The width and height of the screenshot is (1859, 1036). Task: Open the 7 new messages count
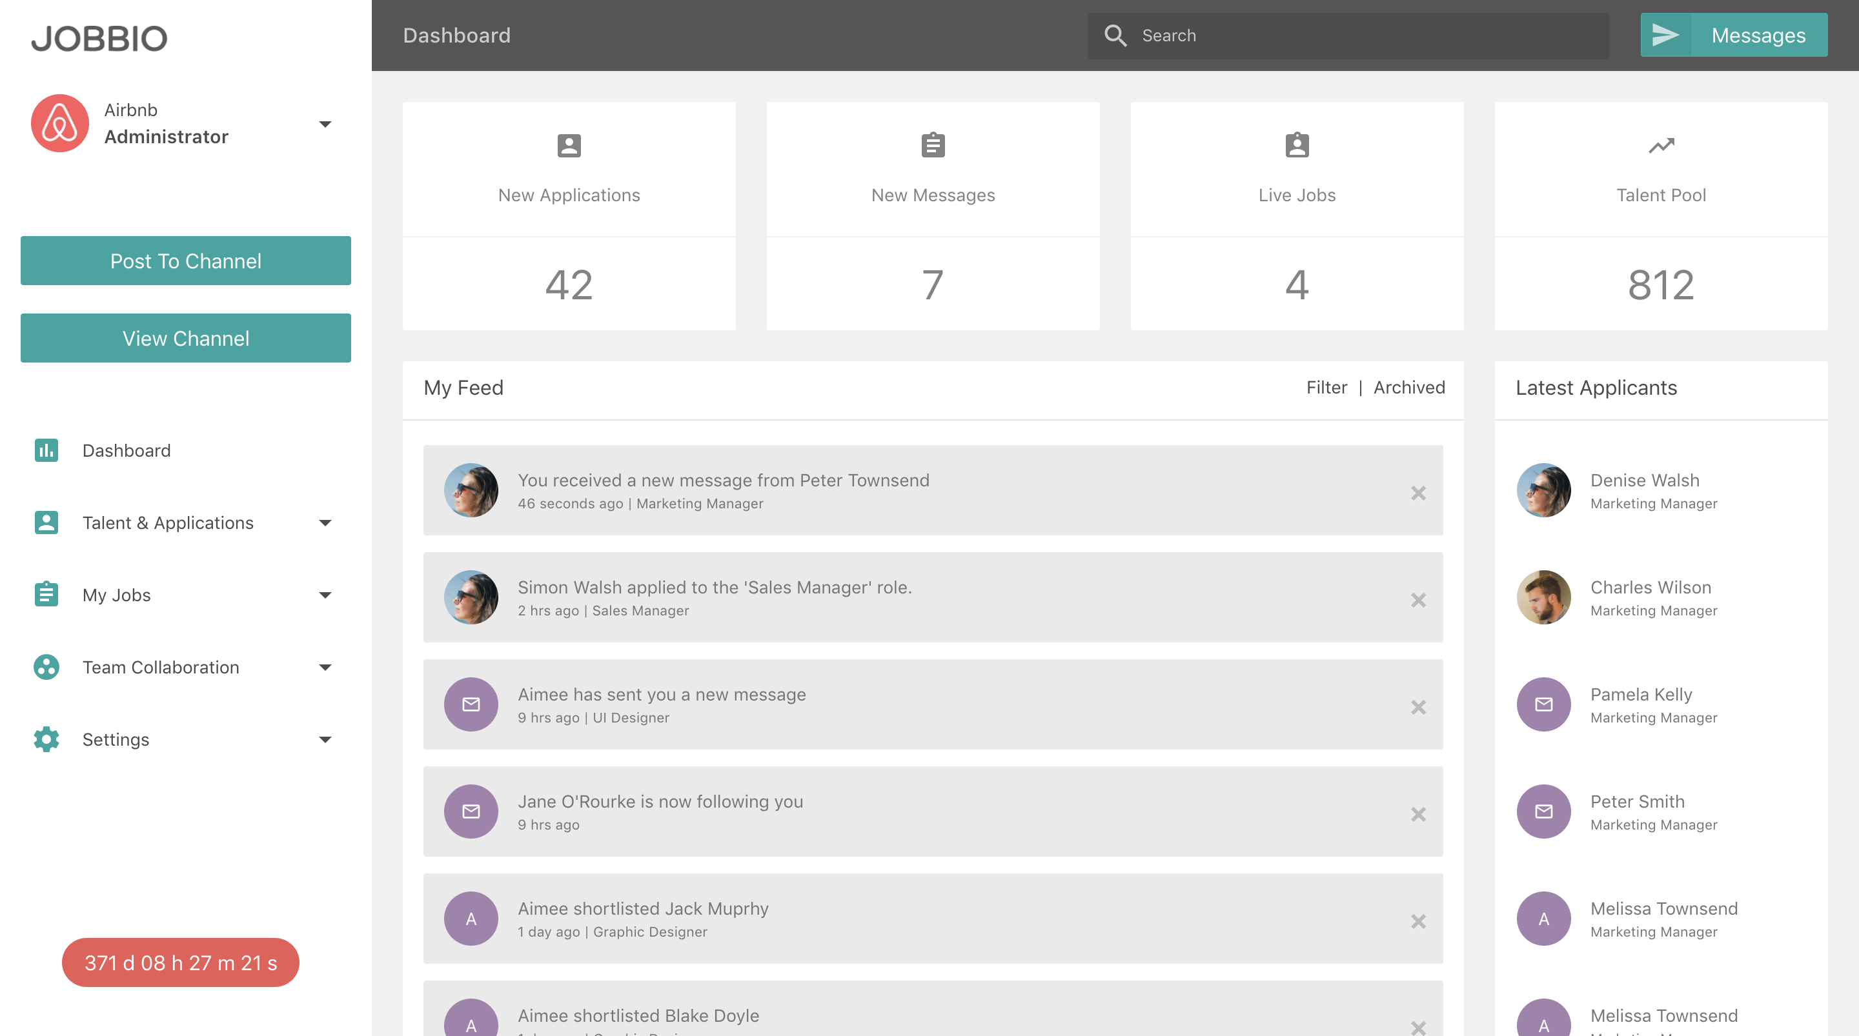tap(932, 284)
